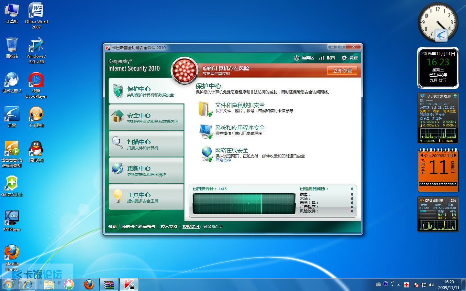Go to previous month on calendar gadget
The image size is (466, 291).
(x=422, y=156)
